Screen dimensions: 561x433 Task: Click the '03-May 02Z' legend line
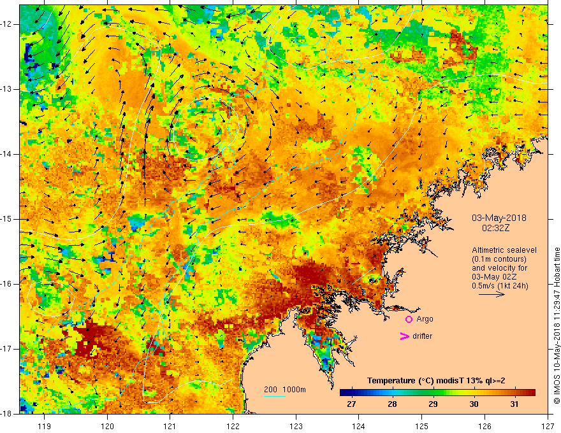point(493,277)
